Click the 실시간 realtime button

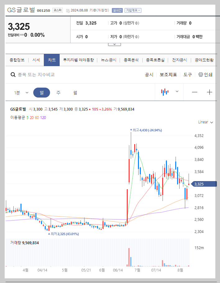tap(117, 10)
